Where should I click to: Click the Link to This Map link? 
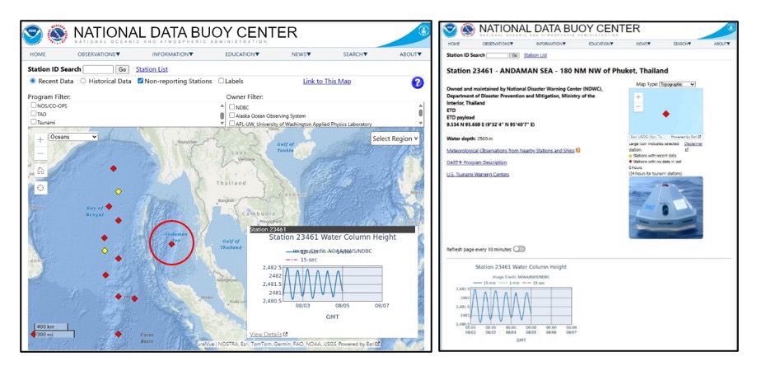[x=327, y=81]
